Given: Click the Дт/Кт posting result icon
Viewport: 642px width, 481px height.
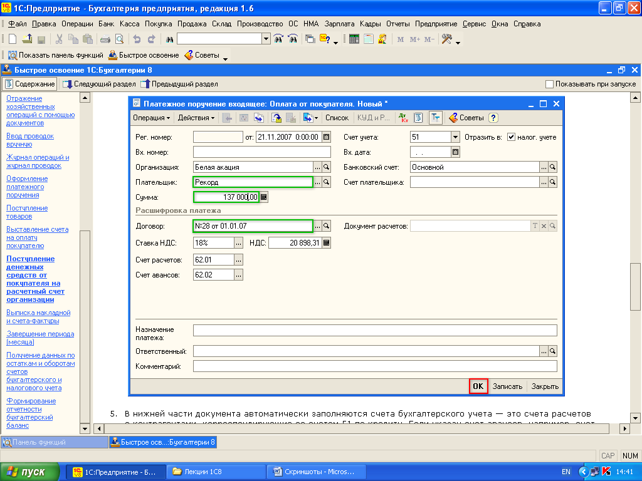Looking at the screenshot, I should pos(403,118).
